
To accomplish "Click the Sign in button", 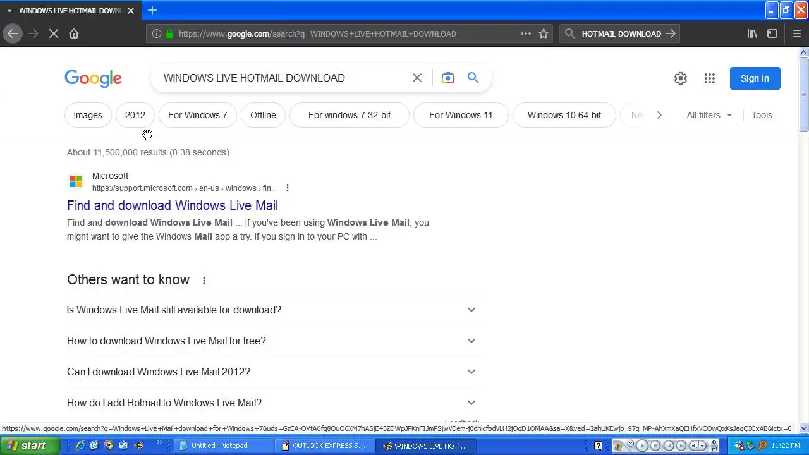I will [x=755, y=78].
